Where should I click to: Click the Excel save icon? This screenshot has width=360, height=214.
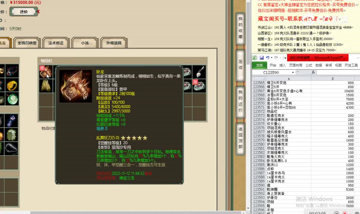pyautogui.click(x=262, y=58)
